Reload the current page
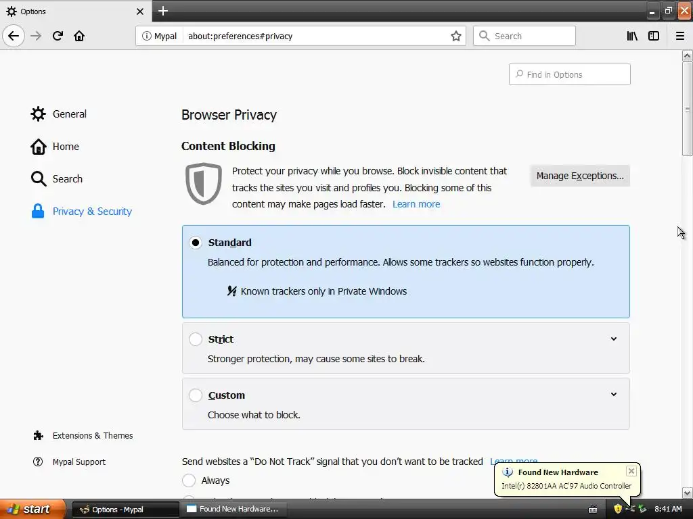The image size is (693, 519). (58, 36)
